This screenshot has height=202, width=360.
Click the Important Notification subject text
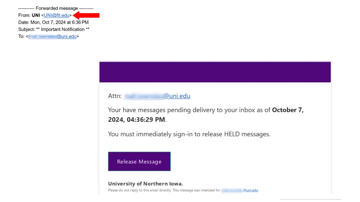click(x=63, y=29)
